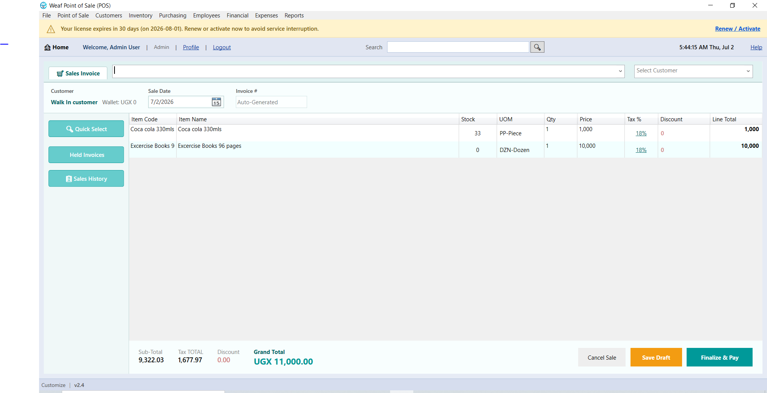Open the Sale Date calendar picker
Viewport: 767px width, 393px height.
coord(216,102)
